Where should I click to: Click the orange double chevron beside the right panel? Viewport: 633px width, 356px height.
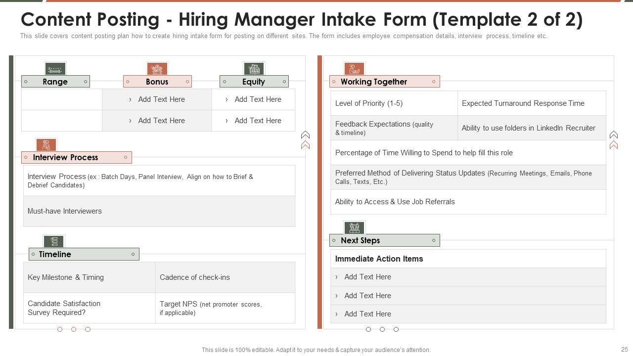614,145
